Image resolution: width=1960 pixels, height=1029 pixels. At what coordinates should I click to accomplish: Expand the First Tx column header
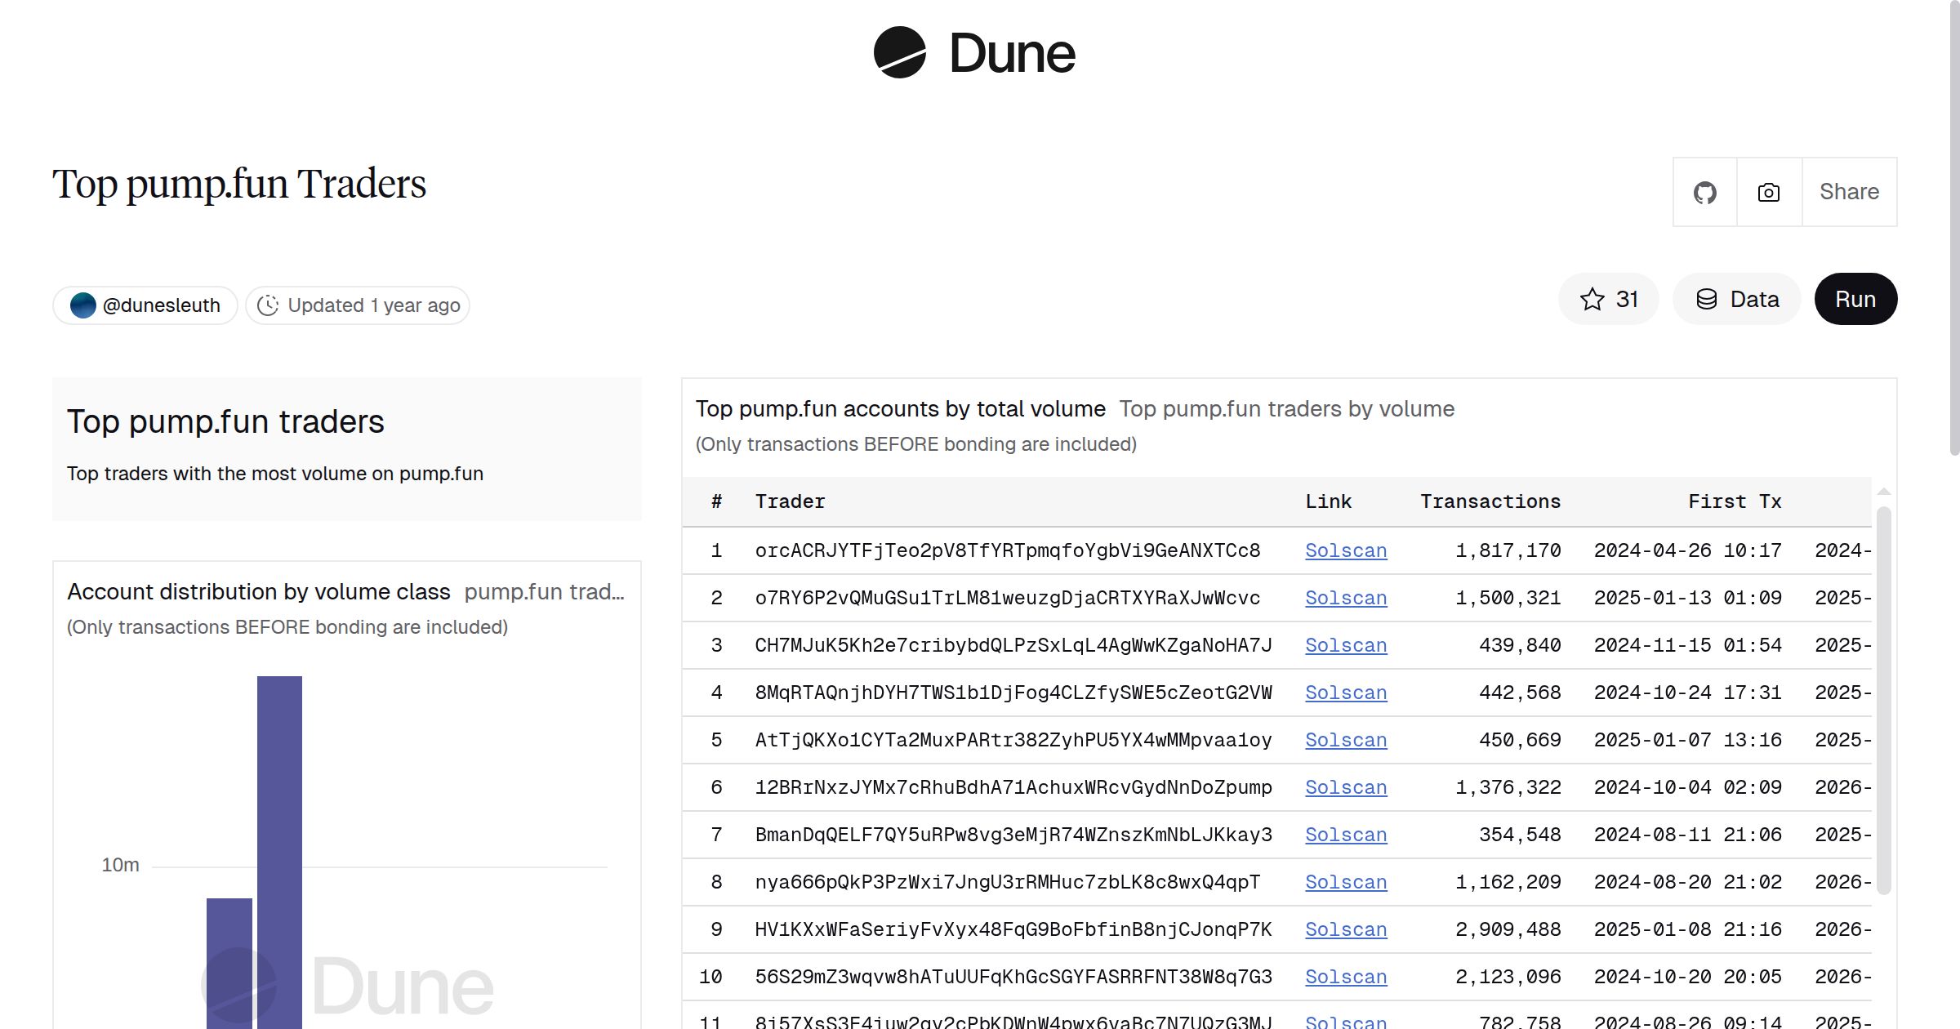[x=1734, y=501]
